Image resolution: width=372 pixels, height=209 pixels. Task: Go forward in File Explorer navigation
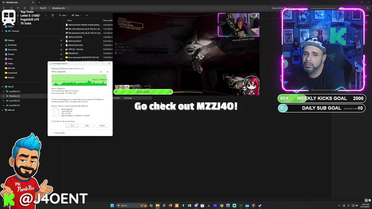tap(11, 8)
